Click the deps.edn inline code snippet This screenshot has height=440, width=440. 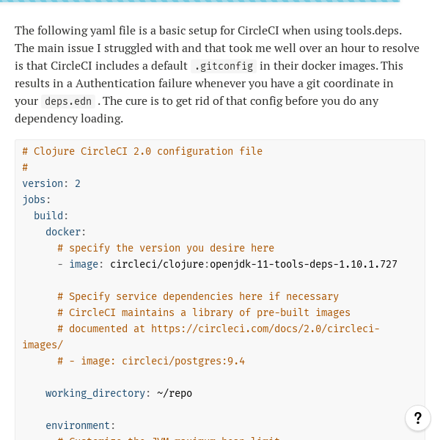68,101
